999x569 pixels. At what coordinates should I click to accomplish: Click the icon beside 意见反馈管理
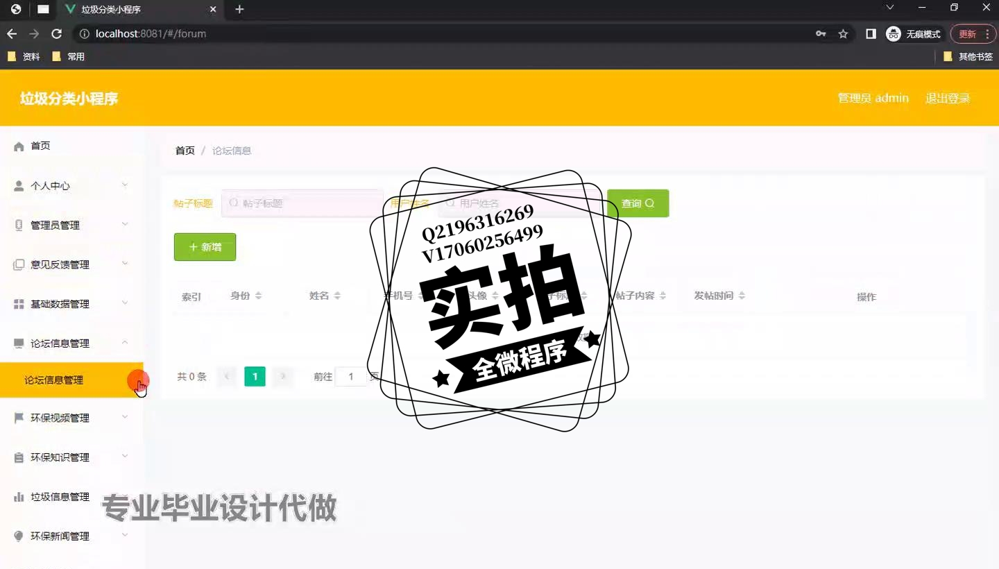[19, 265]
